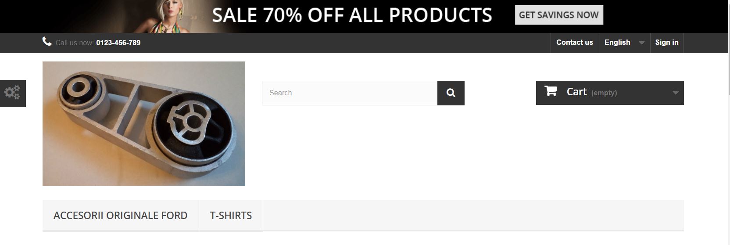Click the Get Savings Now button

[559, 15]
